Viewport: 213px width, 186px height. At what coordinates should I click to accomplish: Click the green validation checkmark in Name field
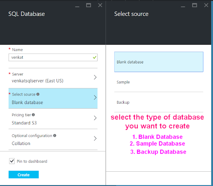coord(95,57)
